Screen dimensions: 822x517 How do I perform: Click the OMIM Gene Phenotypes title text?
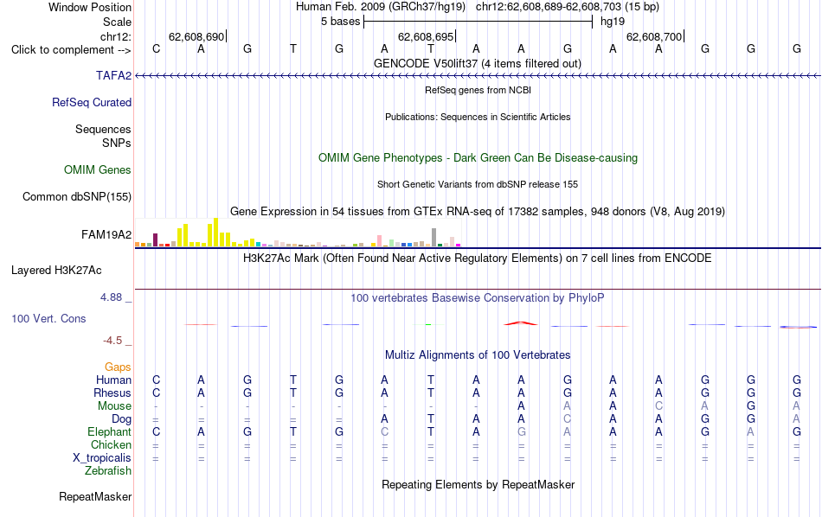(x=478, y=157)
